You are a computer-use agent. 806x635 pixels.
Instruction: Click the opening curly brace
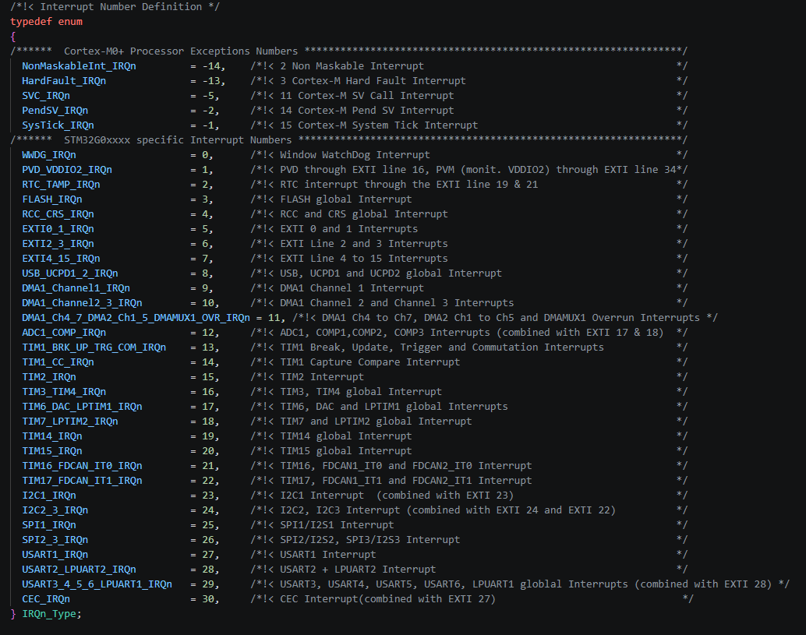click(13, 37)
